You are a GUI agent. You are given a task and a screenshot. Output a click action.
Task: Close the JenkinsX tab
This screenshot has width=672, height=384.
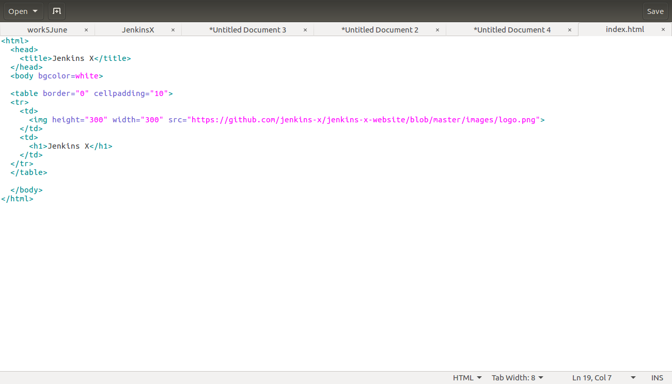click(x=173, y=30)
